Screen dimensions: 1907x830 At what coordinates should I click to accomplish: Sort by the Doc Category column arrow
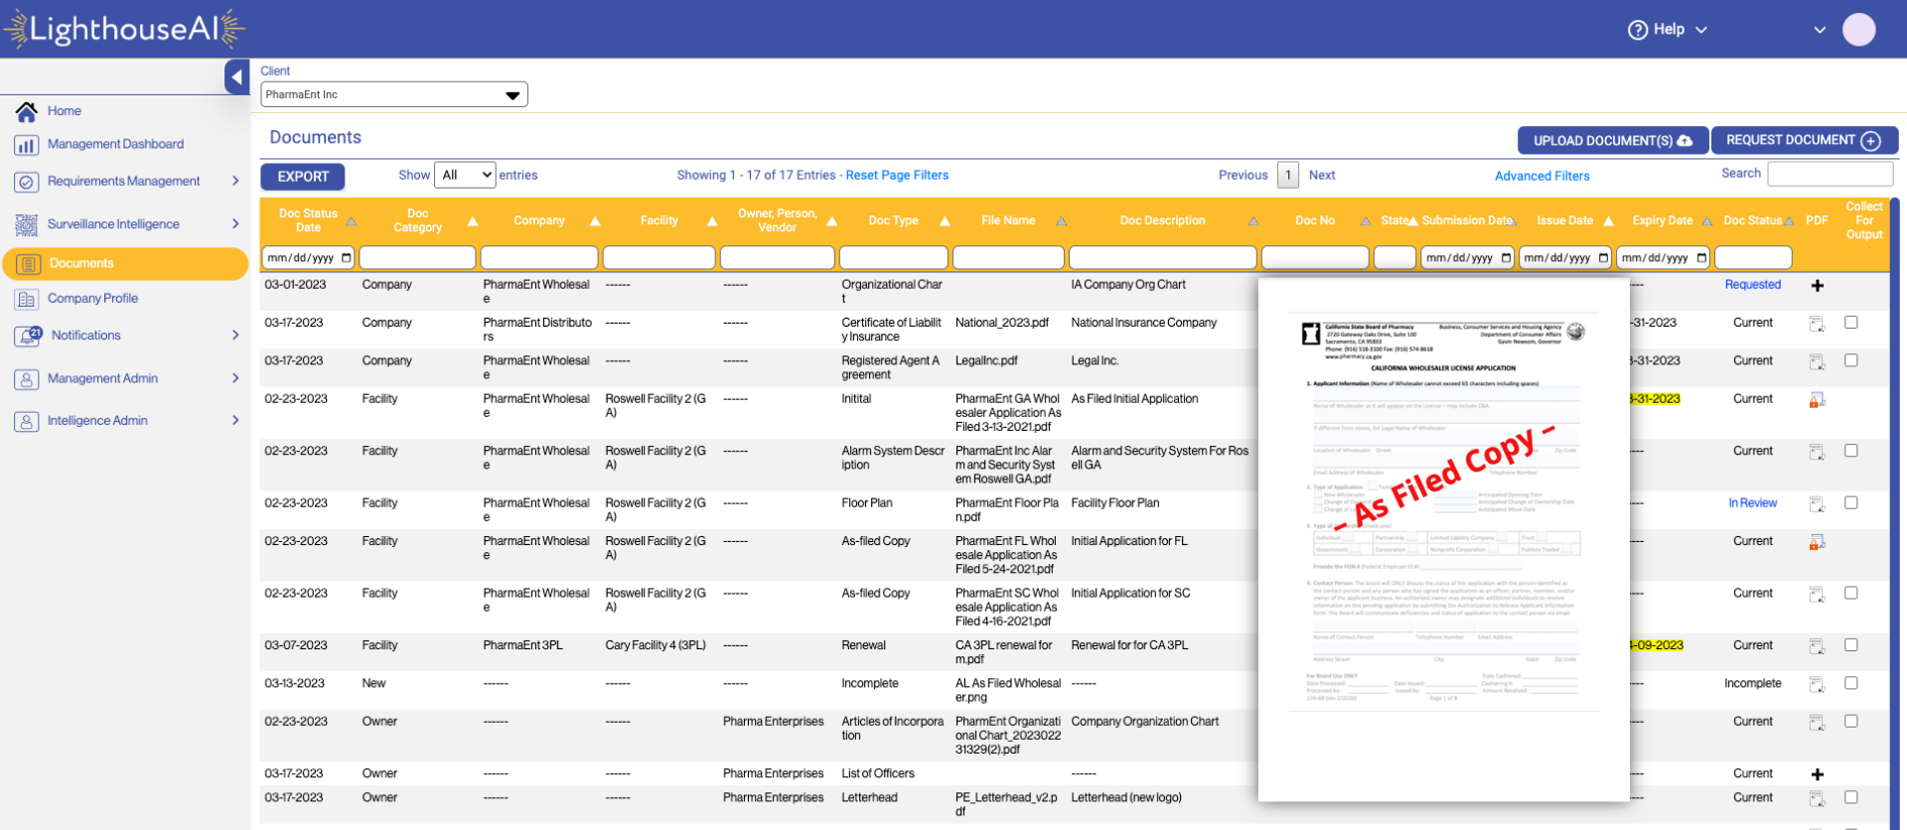click(x=473, y=221)
